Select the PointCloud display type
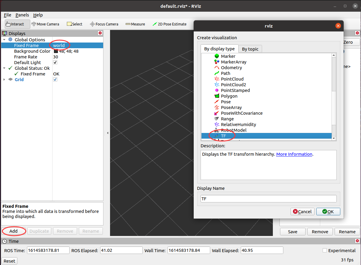 tap(229, 79)
